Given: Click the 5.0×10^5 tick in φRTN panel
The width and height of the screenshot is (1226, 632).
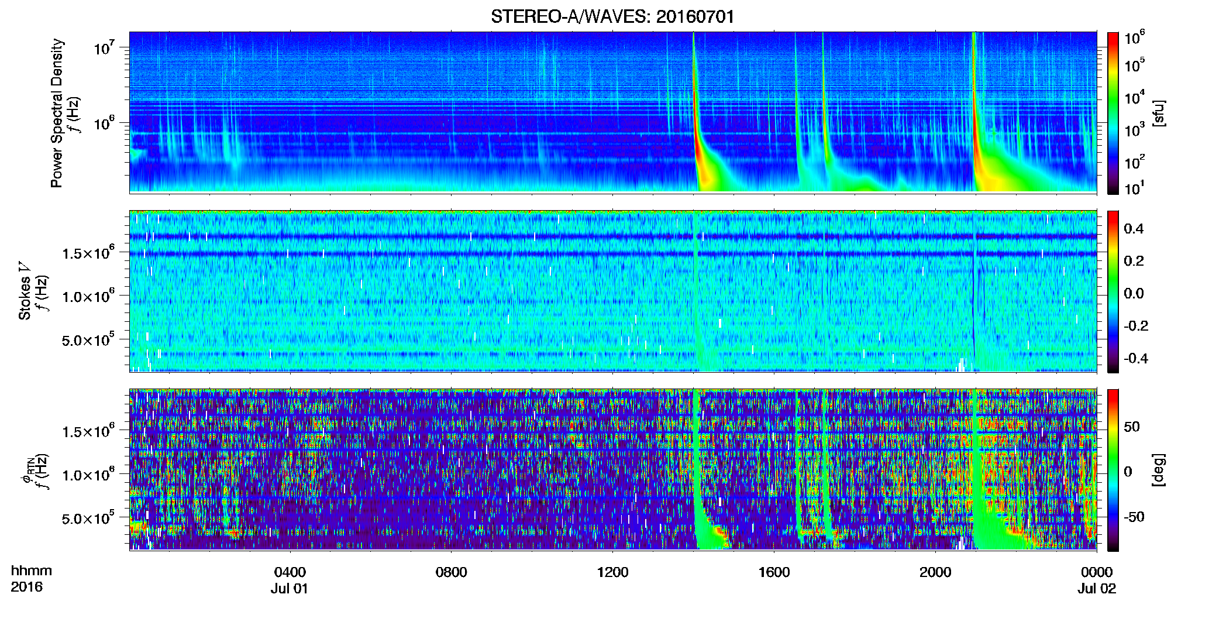Looking at the screenshot, I should click(x=87, y=518).
